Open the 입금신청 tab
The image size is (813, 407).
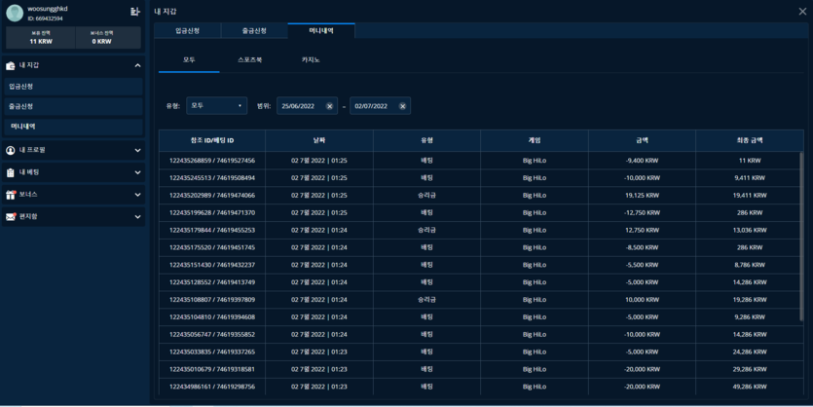click(188, 30)
